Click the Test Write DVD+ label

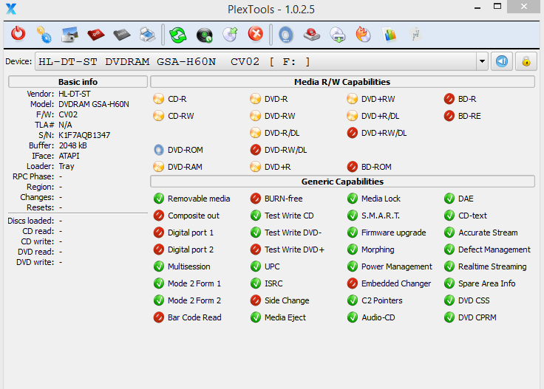coord(294,249)
